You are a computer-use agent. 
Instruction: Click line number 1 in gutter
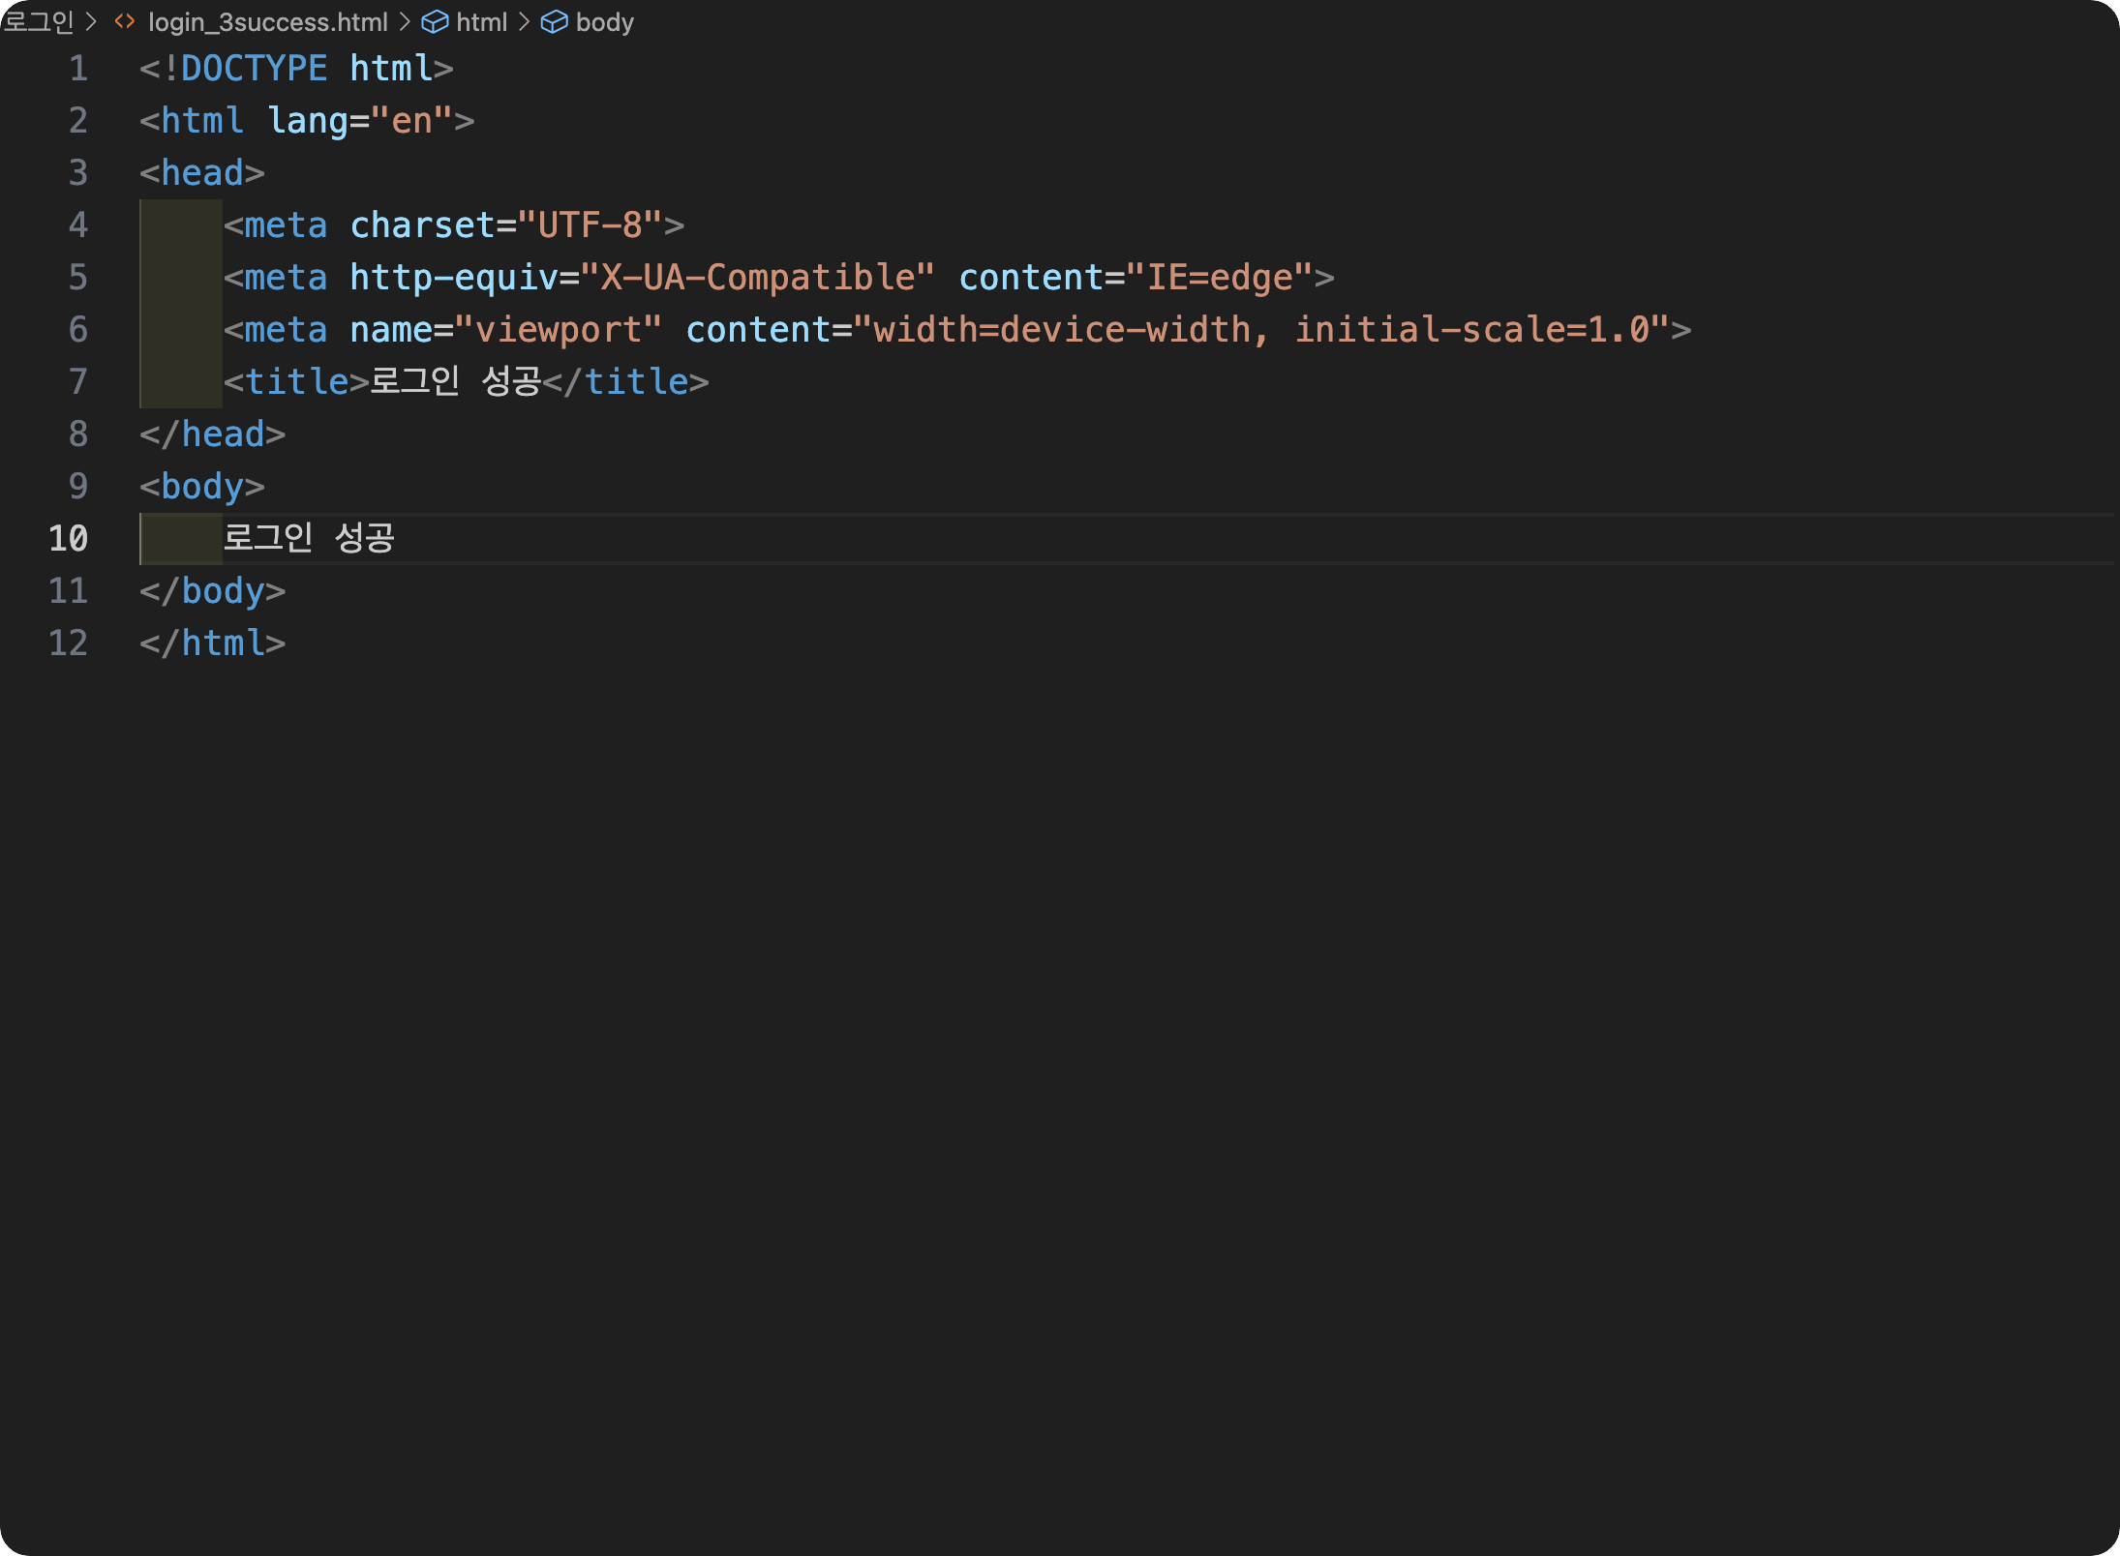[x=78, y=69]
